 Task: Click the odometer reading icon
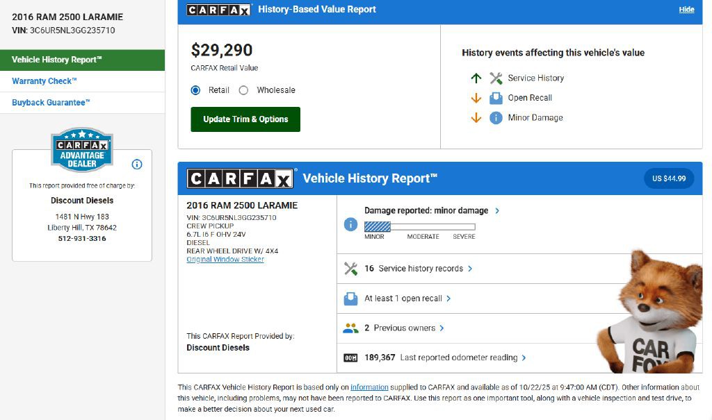tap(350, 358)
